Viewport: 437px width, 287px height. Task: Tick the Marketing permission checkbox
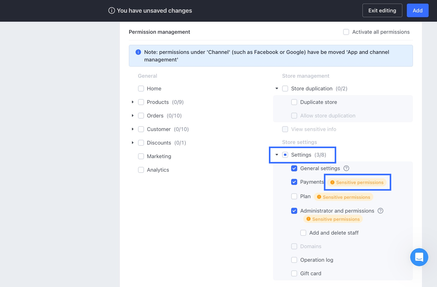141,156
